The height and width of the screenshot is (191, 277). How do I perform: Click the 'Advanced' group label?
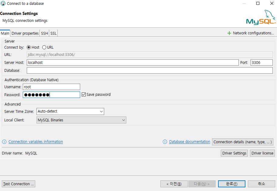(x=12, y=104)
